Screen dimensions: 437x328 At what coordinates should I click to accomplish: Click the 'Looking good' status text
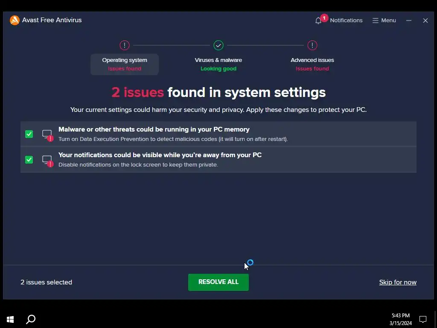218,69
